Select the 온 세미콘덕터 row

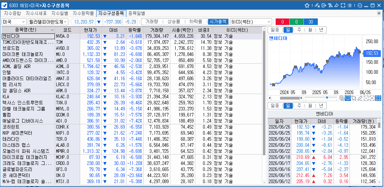132,176
